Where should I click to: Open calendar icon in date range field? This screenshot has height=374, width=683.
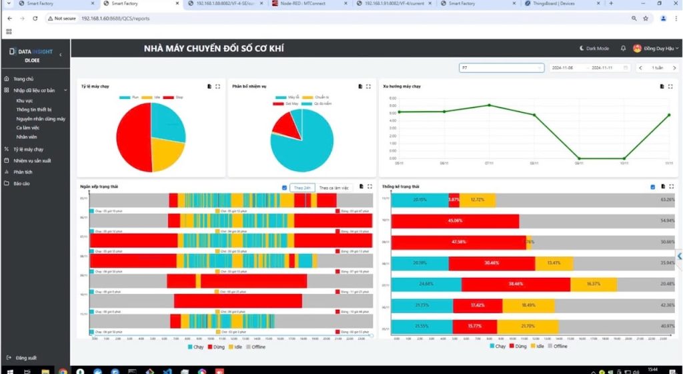click(626, 68)
